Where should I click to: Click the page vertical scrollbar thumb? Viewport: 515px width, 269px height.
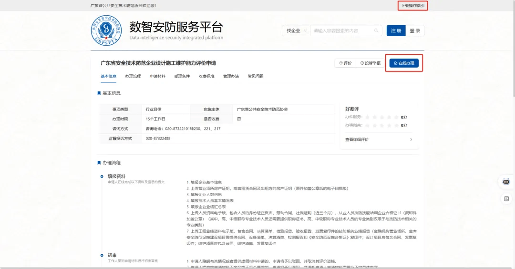[x=514, y=49]
